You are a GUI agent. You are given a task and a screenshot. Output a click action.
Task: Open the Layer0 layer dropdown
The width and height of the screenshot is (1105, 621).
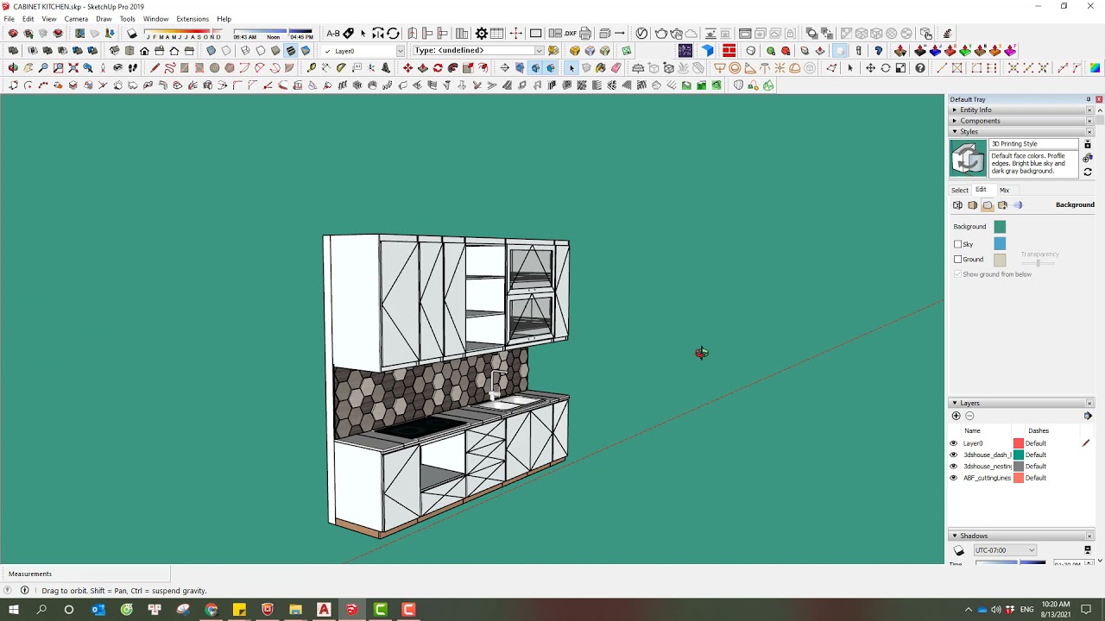(400, 51)
